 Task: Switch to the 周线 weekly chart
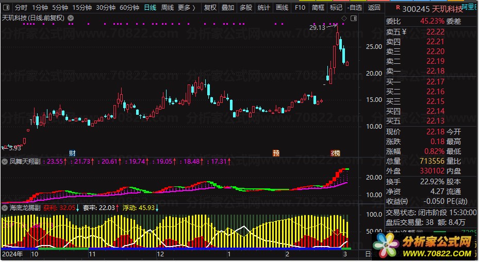click(x=168, y=7)
